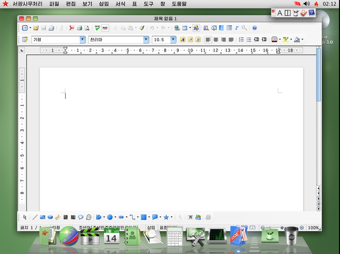Select the Ellipse drawing tool
Screen dimensions: 340x254
50,217
